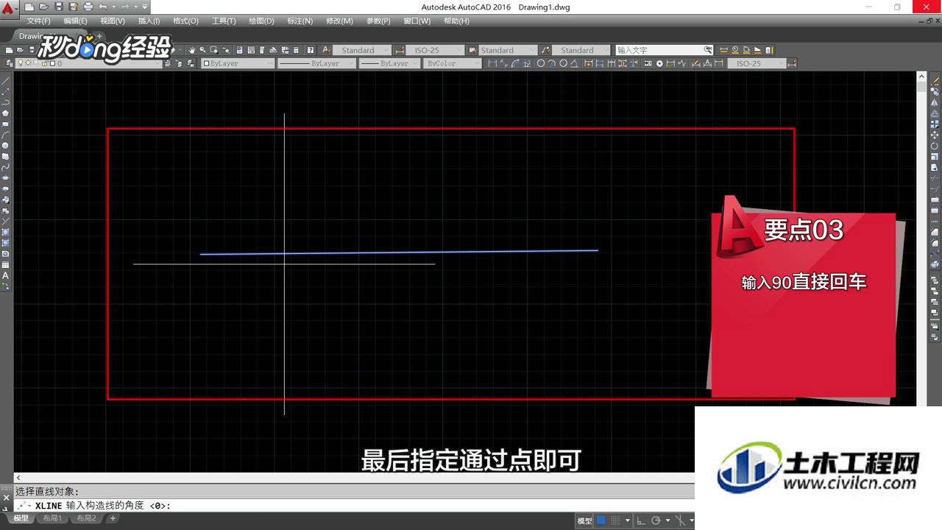Viewport: 942px width, 530px height.
Task: Click the horizontal scrollbar left arrow
Action: pyautogui.click(x=18, y=478)
